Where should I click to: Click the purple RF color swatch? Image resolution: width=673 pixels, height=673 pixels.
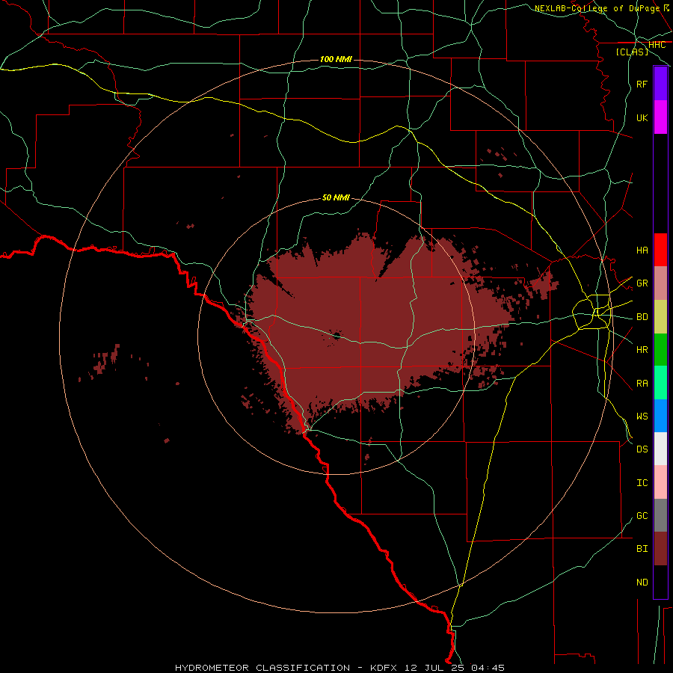[660, 84]
